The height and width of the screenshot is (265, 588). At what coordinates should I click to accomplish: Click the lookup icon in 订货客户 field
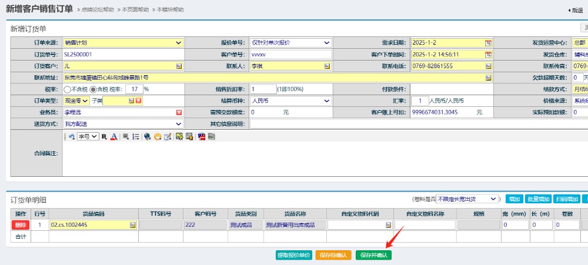tap(179, 66)
